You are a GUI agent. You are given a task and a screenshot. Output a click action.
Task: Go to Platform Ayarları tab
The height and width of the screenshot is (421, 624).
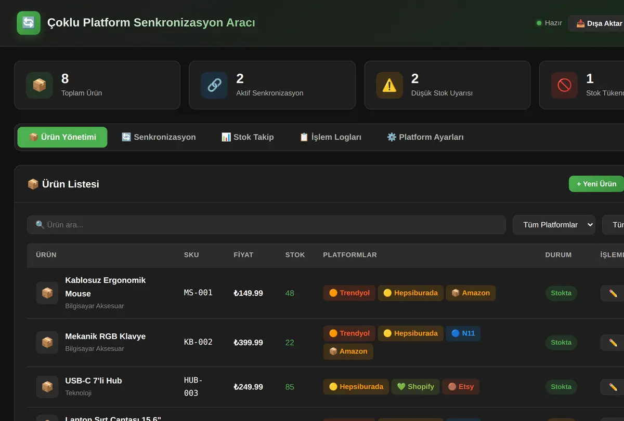coord(425,137)
